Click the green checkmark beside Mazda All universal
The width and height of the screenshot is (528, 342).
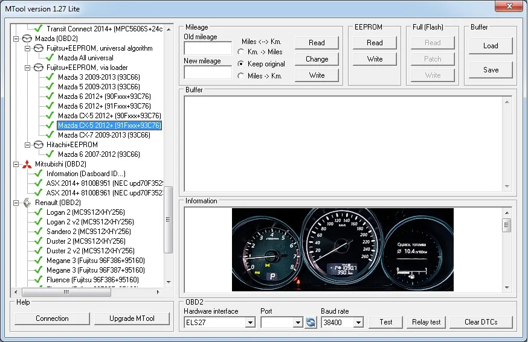(50, 58)
